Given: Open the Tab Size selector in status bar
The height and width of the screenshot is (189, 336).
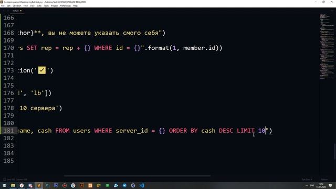Looking at the screenshot, I should pyautogui.click(x=307, y=180).
